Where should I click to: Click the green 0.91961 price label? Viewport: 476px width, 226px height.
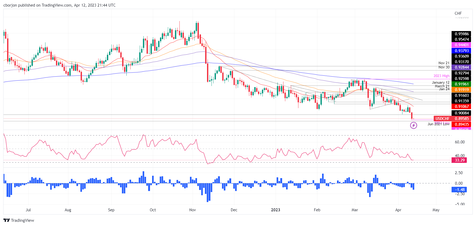point(462,84)
